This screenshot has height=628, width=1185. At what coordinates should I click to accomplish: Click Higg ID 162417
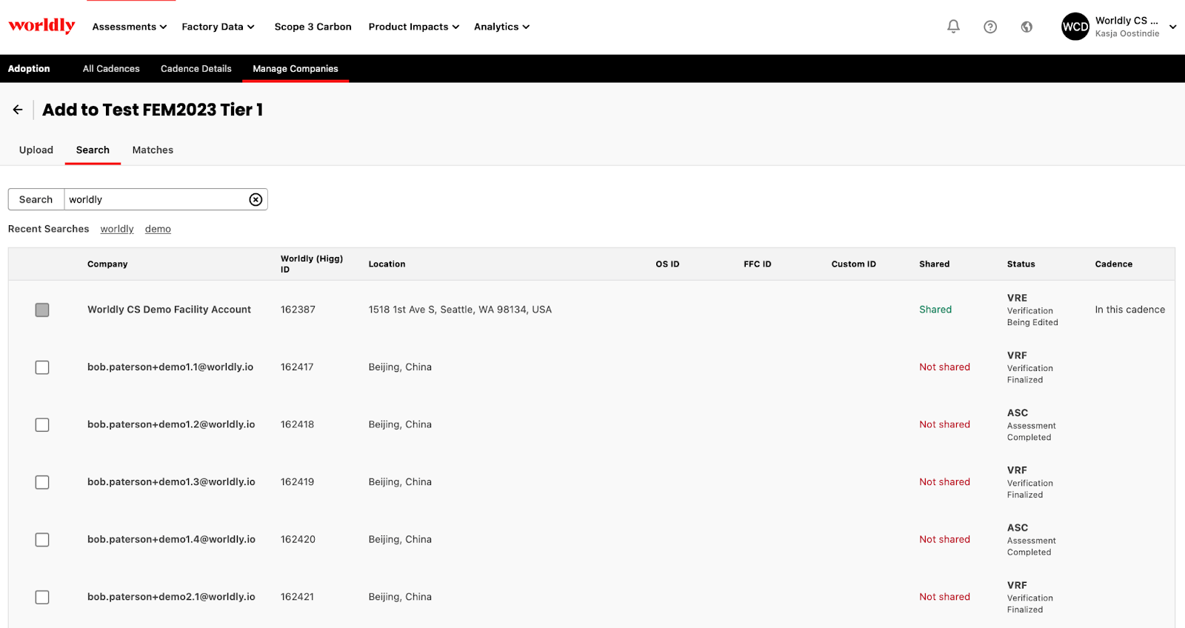297,367
